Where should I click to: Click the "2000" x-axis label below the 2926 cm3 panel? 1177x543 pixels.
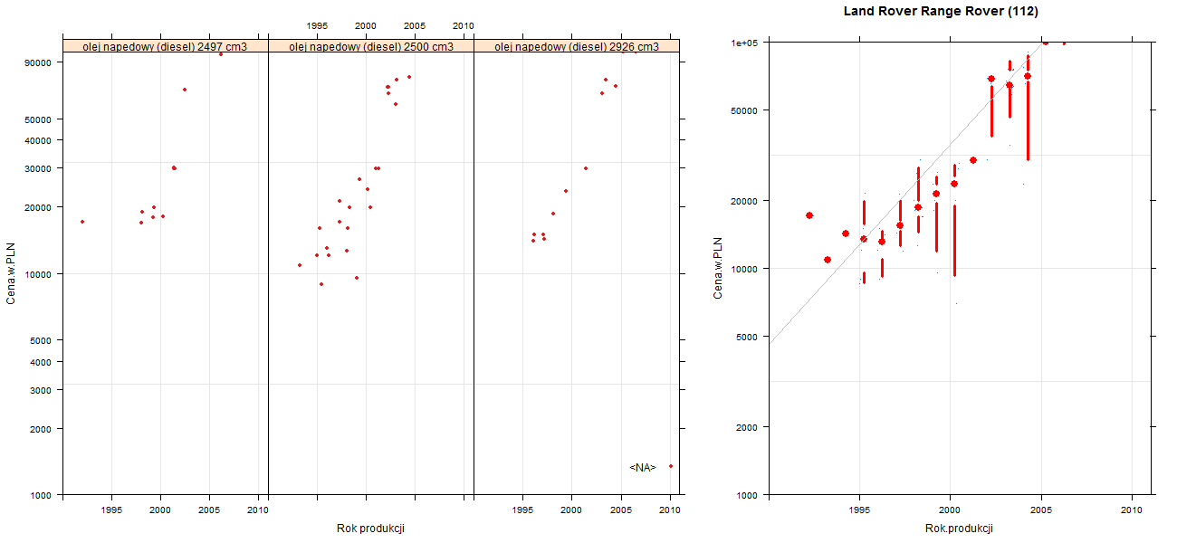coord(571,510)
